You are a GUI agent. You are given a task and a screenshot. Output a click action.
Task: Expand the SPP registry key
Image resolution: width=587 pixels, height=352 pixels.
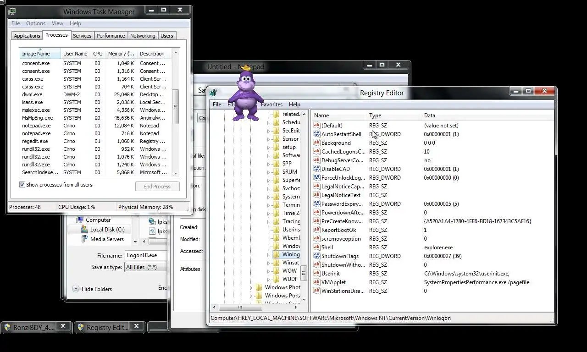coord(269,164)
